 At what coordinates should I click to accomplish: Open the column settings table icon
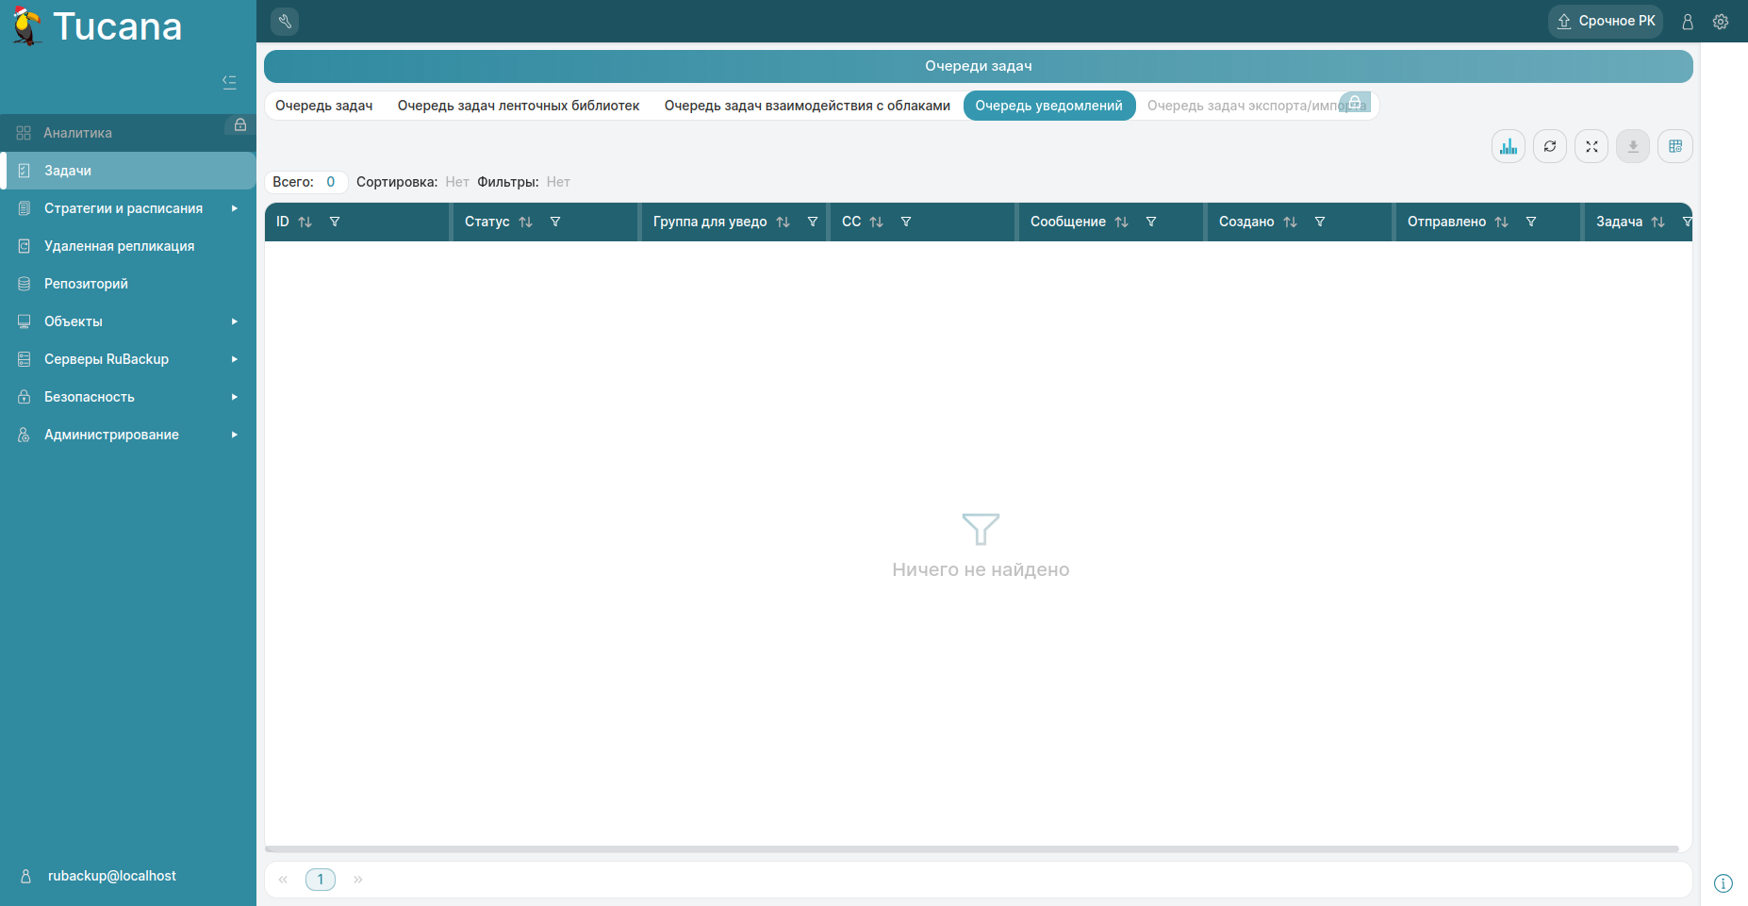[x=1675, y=146]
